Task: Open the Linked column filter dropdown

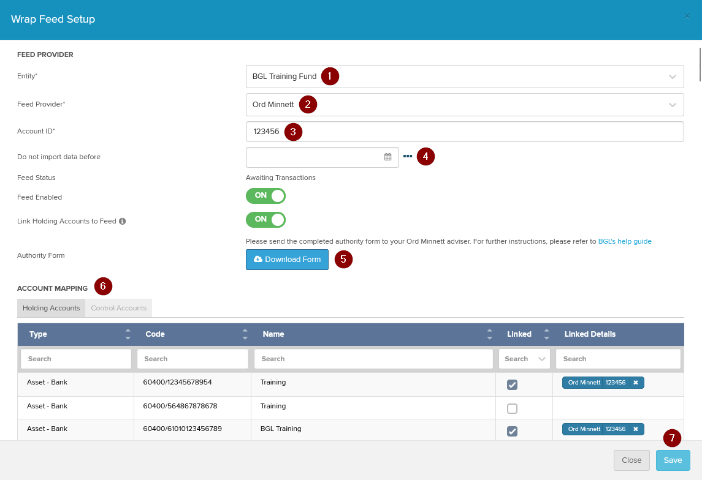Action: pos(524,359)
